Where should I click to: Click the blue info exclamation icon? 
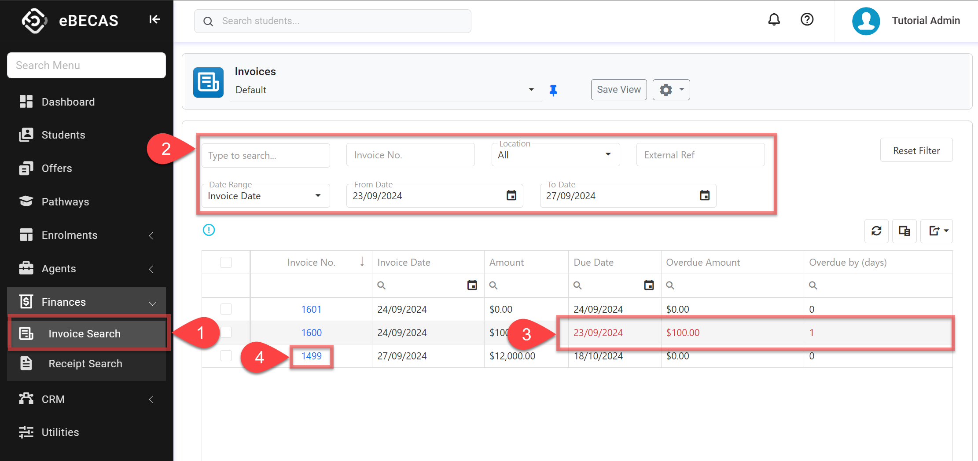click(209, 230)
